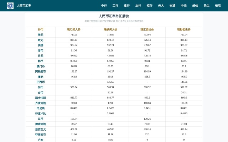Switch to the 中行 bank tab
228x142 pixels.
pyautogui.click(x=104, y=6)
